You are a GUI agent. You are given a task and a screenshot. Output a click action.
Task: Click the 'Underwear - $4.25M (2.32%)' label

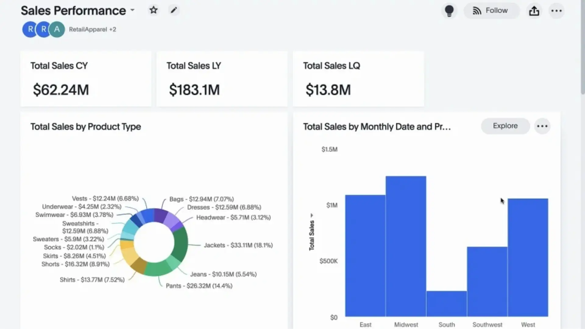pyautogui.click(x=82, y=207)
